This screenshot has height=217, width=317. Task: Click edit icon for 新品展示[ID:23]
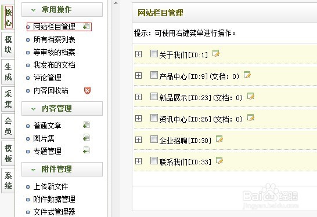pyautogui.click(x=250, y=96)
